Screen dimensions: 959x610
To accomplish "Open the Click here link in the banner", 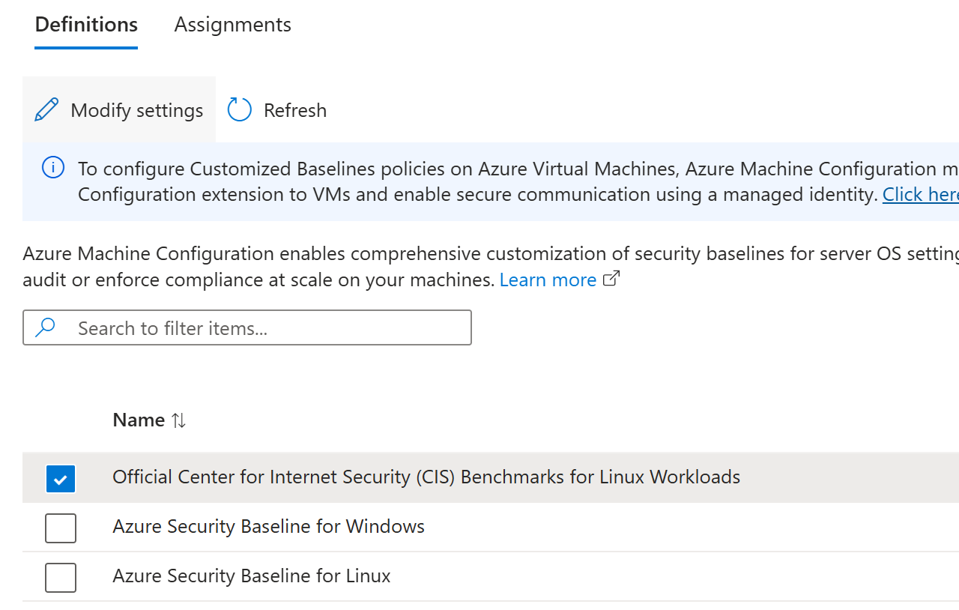I will (x=920, y=193).
